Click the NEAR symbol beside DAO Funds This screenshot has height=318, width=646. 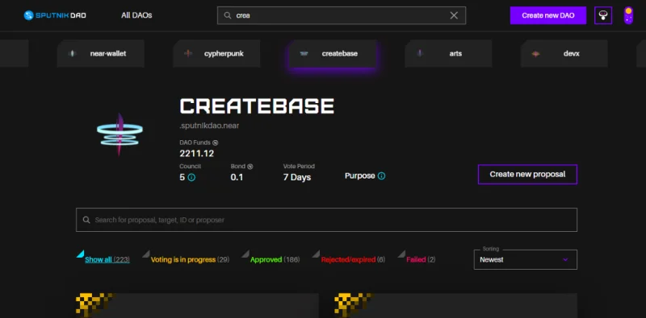click(x=215, y=143)
